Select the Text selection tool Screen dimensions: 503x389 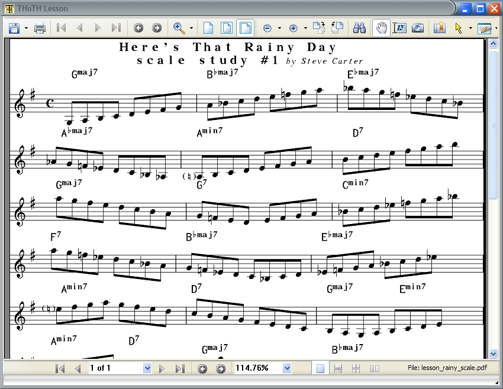399,28
